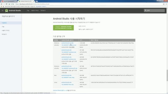Open a new browser tab
168x94 pixels.
point(37,1)
